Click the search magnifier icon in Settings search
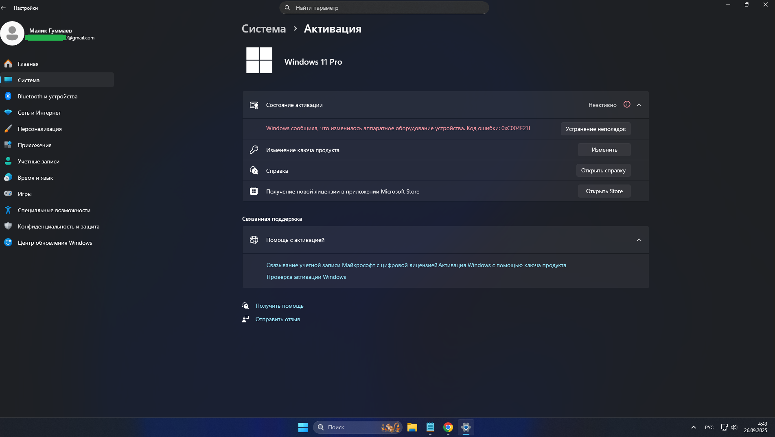775x437 pixels. point(287,8)
